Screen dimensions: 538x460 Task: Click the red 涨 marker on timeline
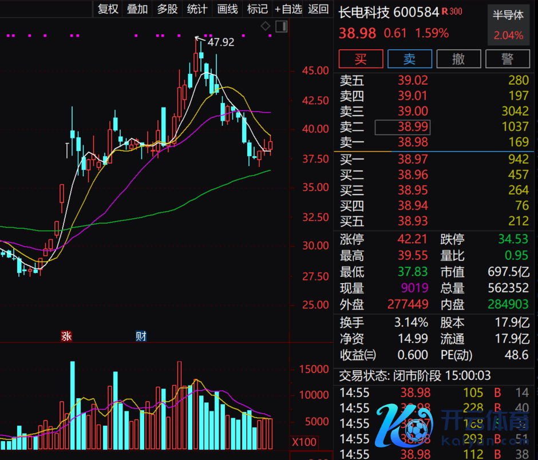[x=66, y=336]
